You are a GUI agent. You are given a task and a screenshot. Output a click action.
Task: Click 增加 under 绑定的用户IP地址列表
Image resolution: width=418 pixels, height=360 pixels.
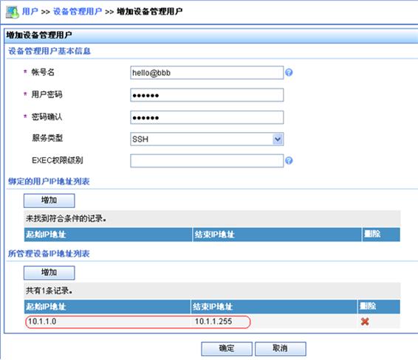(49, 201)
